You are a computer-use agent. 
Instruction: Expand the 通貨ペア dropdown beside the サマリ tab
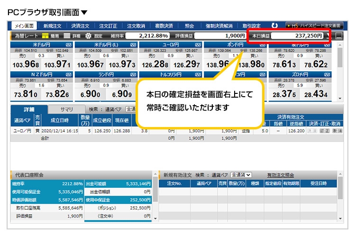(x=131, y=109)
